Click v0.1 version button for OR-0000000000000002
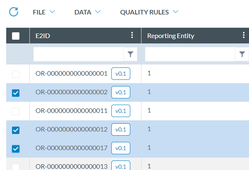This screenshot has height=170, width=249. 121,92
